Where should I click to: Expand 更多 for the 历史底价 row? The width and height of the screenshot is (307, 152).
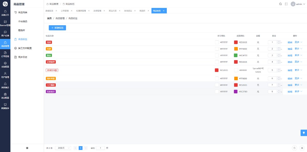coord(299,91)
